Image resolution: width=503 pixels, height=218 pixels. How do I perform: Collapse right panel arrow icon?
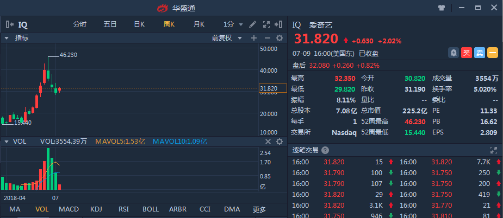click(279, 24)
